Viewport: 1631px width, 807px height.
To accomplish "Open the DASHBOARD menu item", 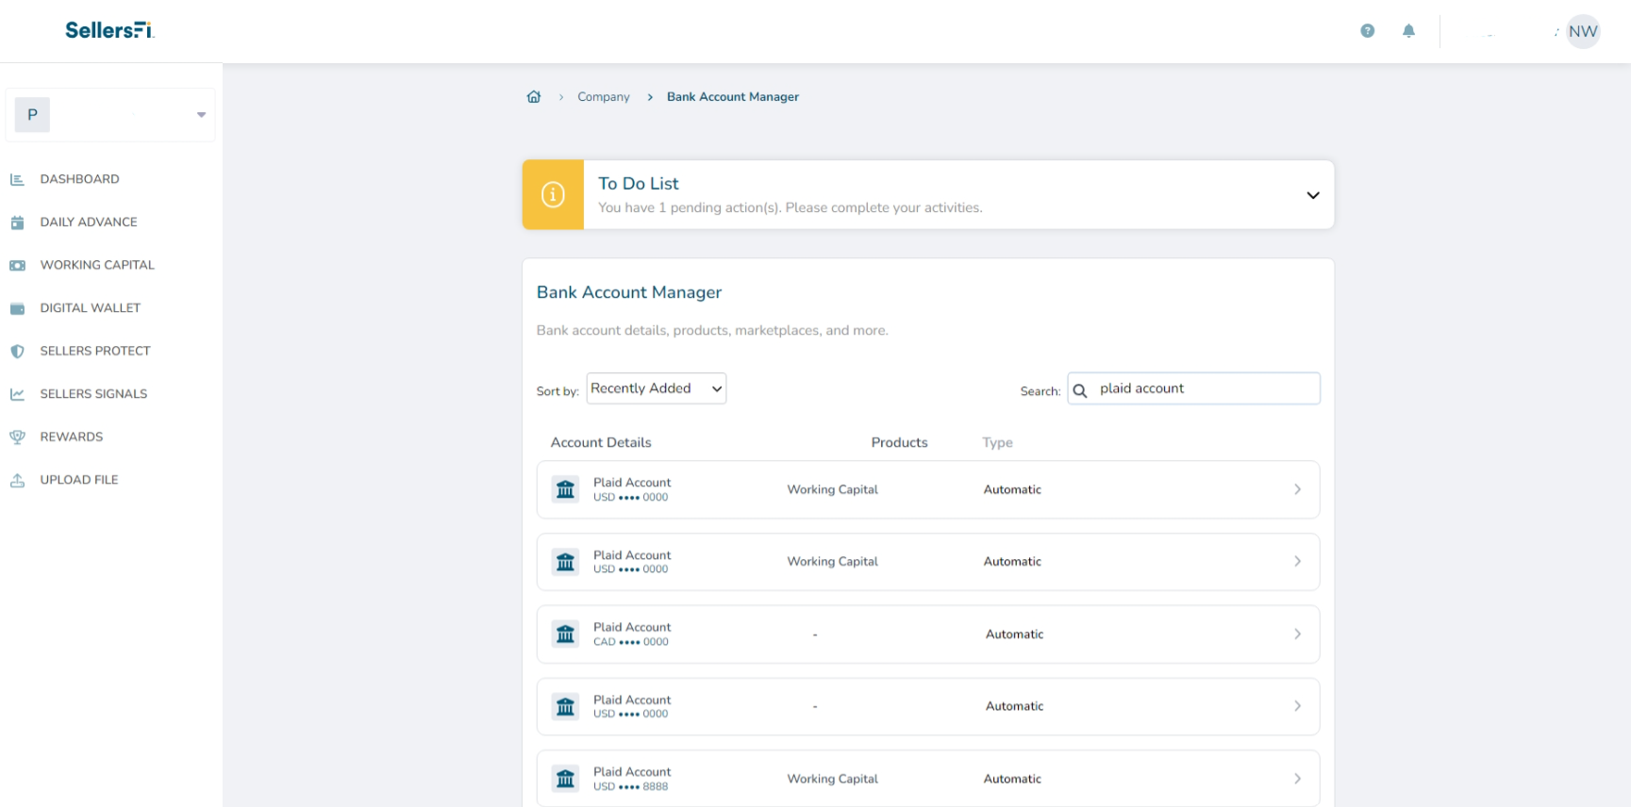I will point(80,179).
